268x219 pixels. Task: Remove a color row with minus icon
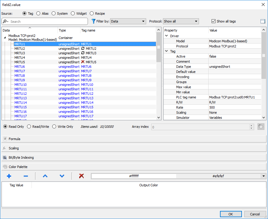26,176
